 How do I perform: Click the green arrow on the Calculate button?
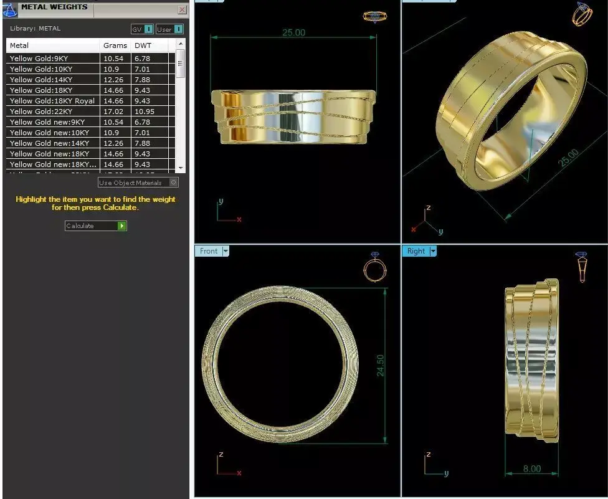(x=121, y=226)
